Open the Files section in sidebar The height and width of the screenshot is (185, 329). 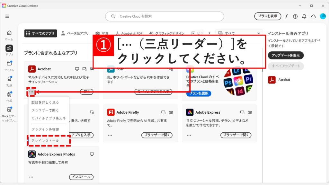(x=9, y=66)
